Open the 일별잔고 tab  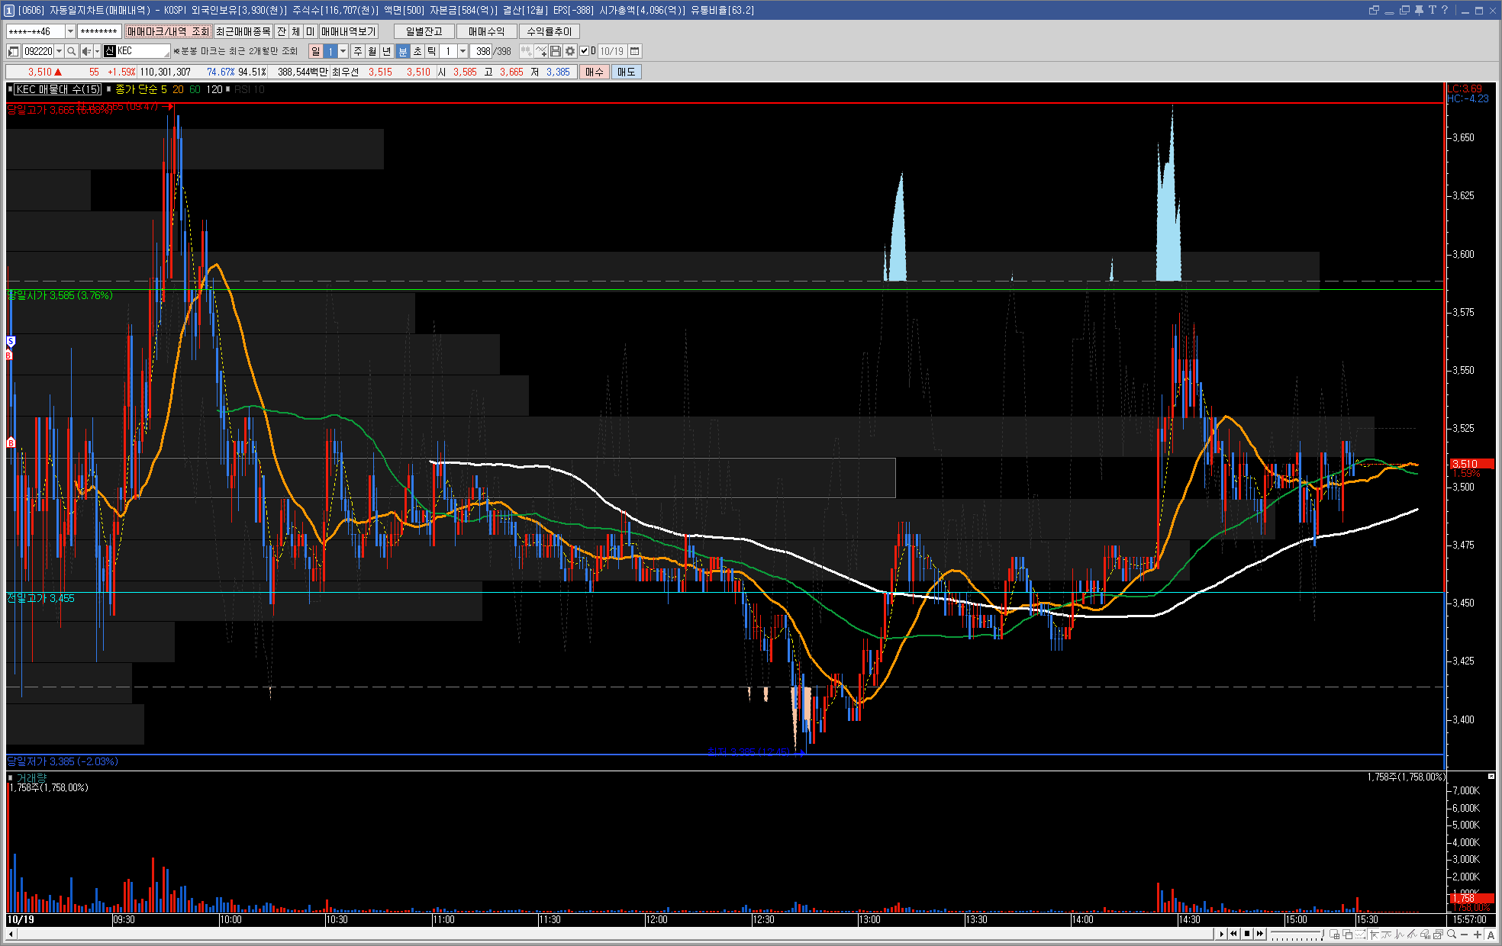[424, 31]
